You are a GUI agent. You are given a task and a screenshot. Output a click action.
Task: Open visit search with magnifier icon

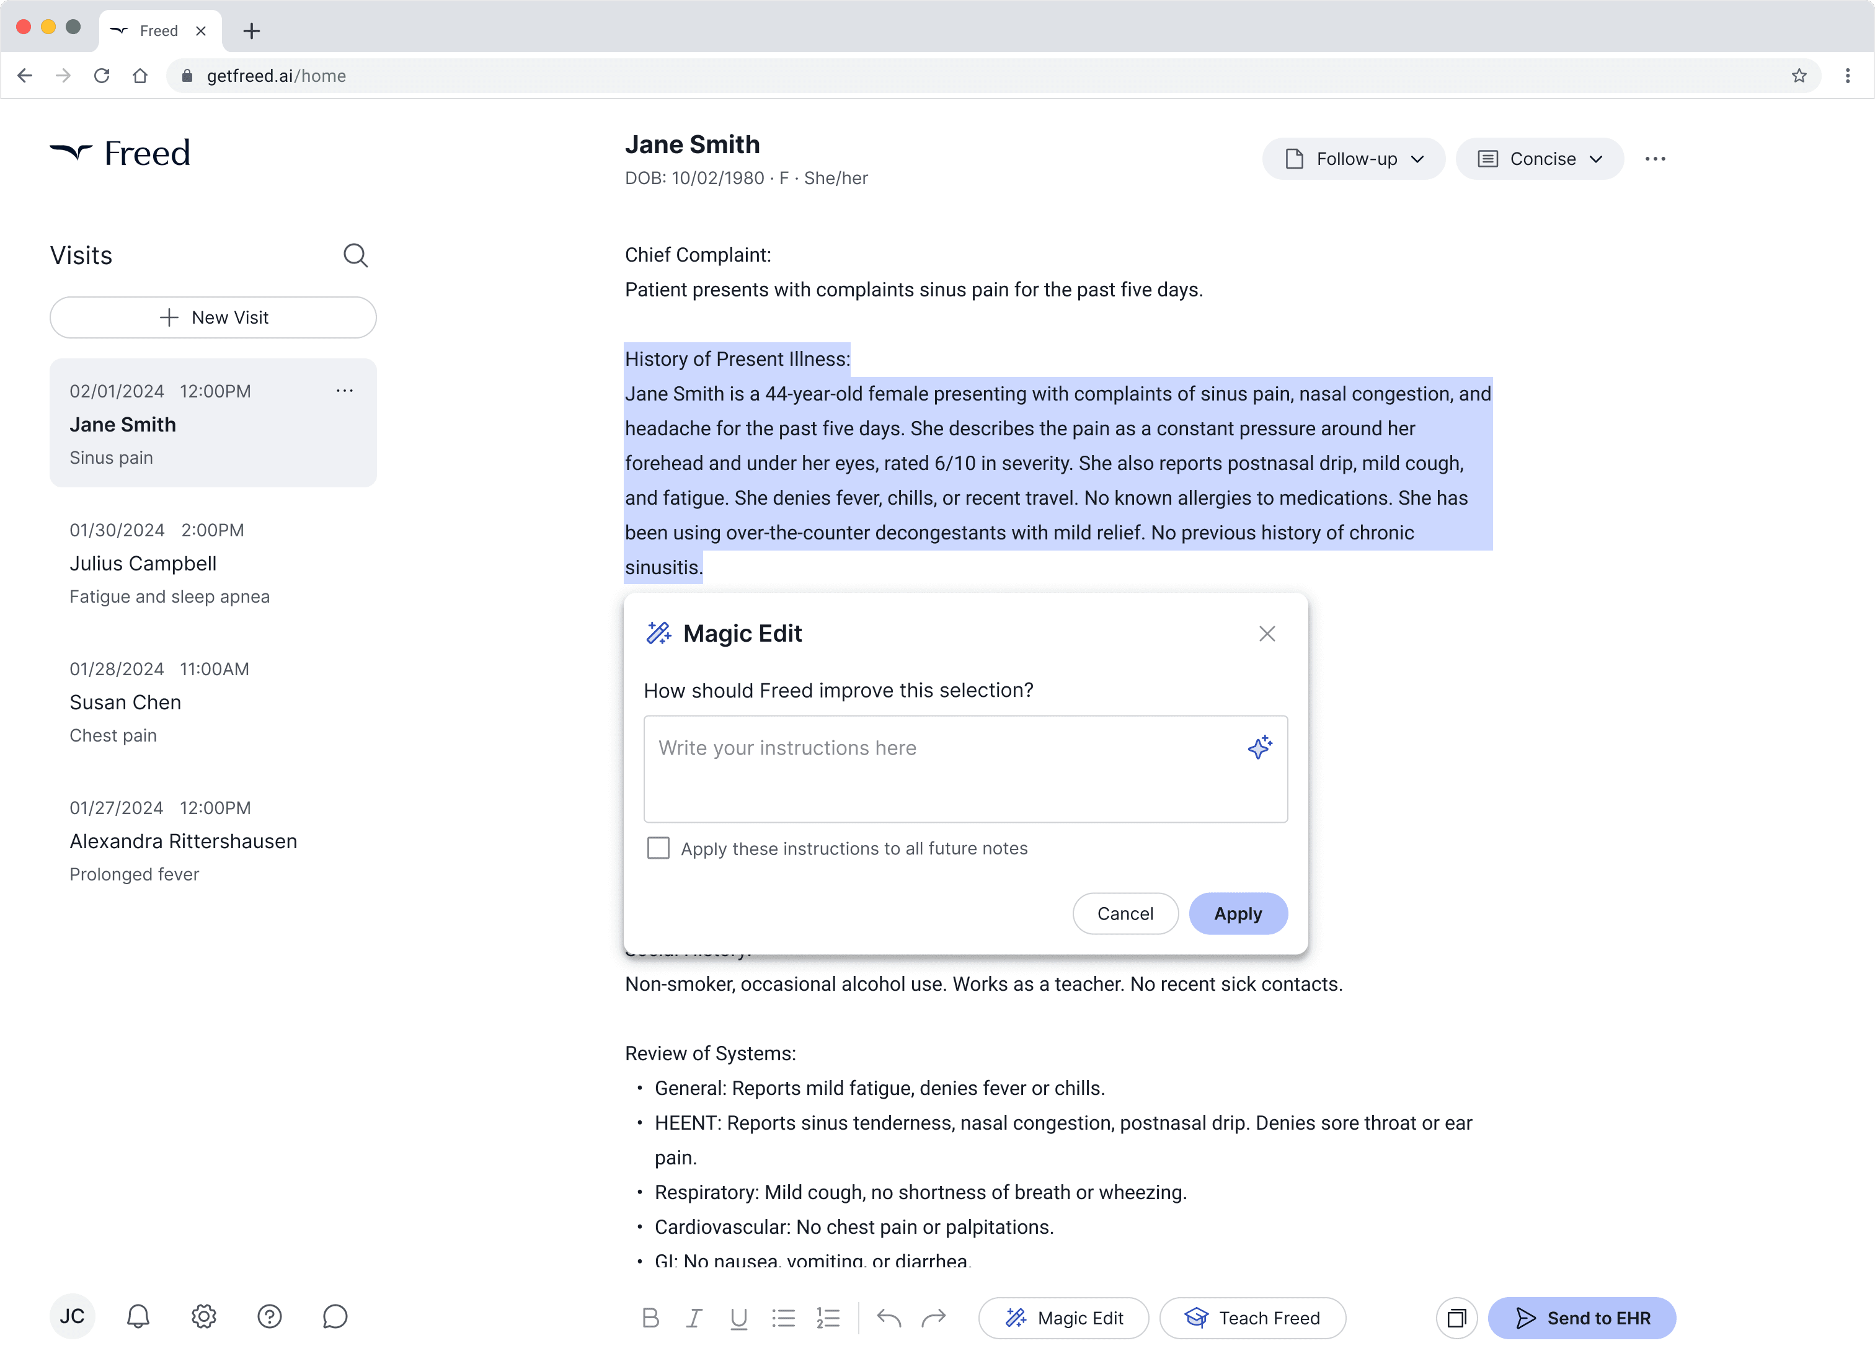[x=355, y=255]
